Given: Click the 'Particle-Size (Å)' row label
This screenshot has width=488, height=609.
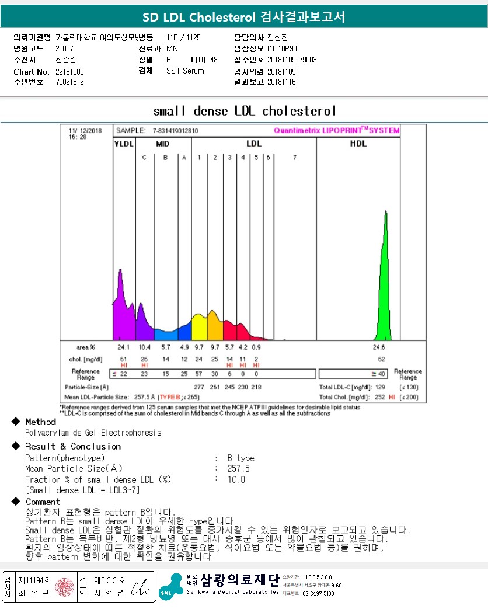Looking at the screenshot, I should 86,387.
